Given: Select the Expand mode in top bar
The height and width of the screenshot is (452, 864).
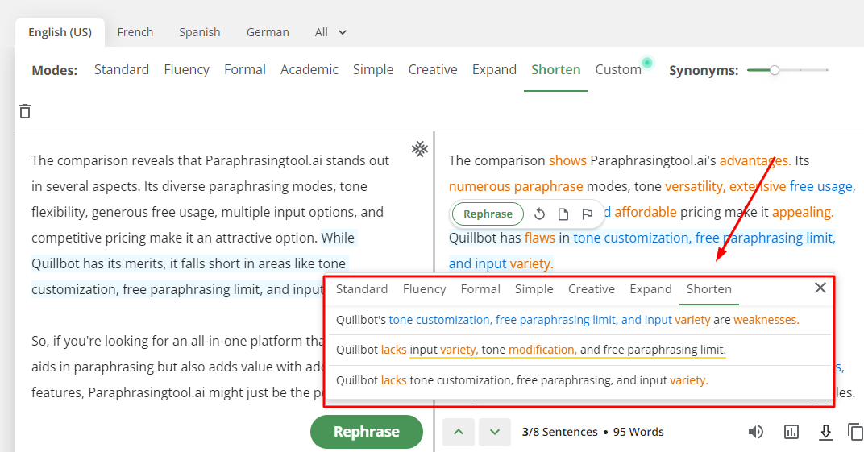Looking at the screenshot, I should click(494, 70).
